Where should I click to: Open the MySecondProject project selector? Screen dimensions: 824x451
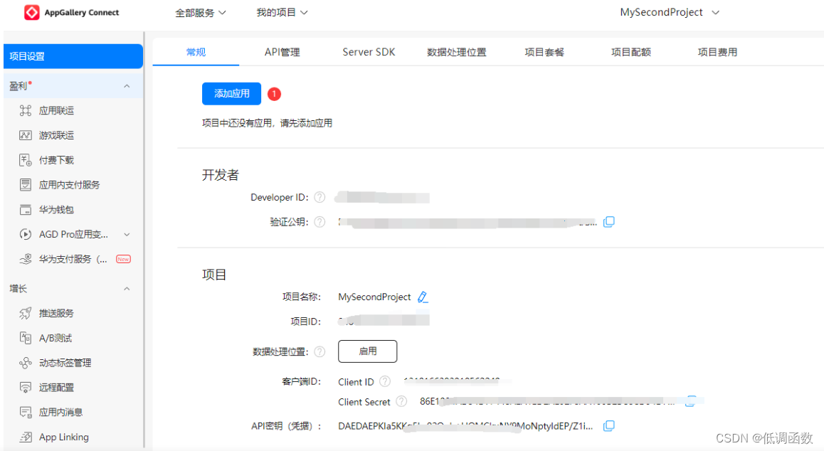click(670, 13)
